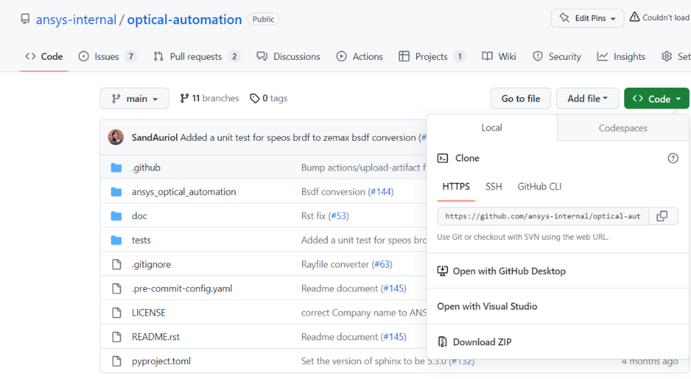Open the Actions tab
The image size is (691, 379).
pyautogui.click(x=360, y=57)
